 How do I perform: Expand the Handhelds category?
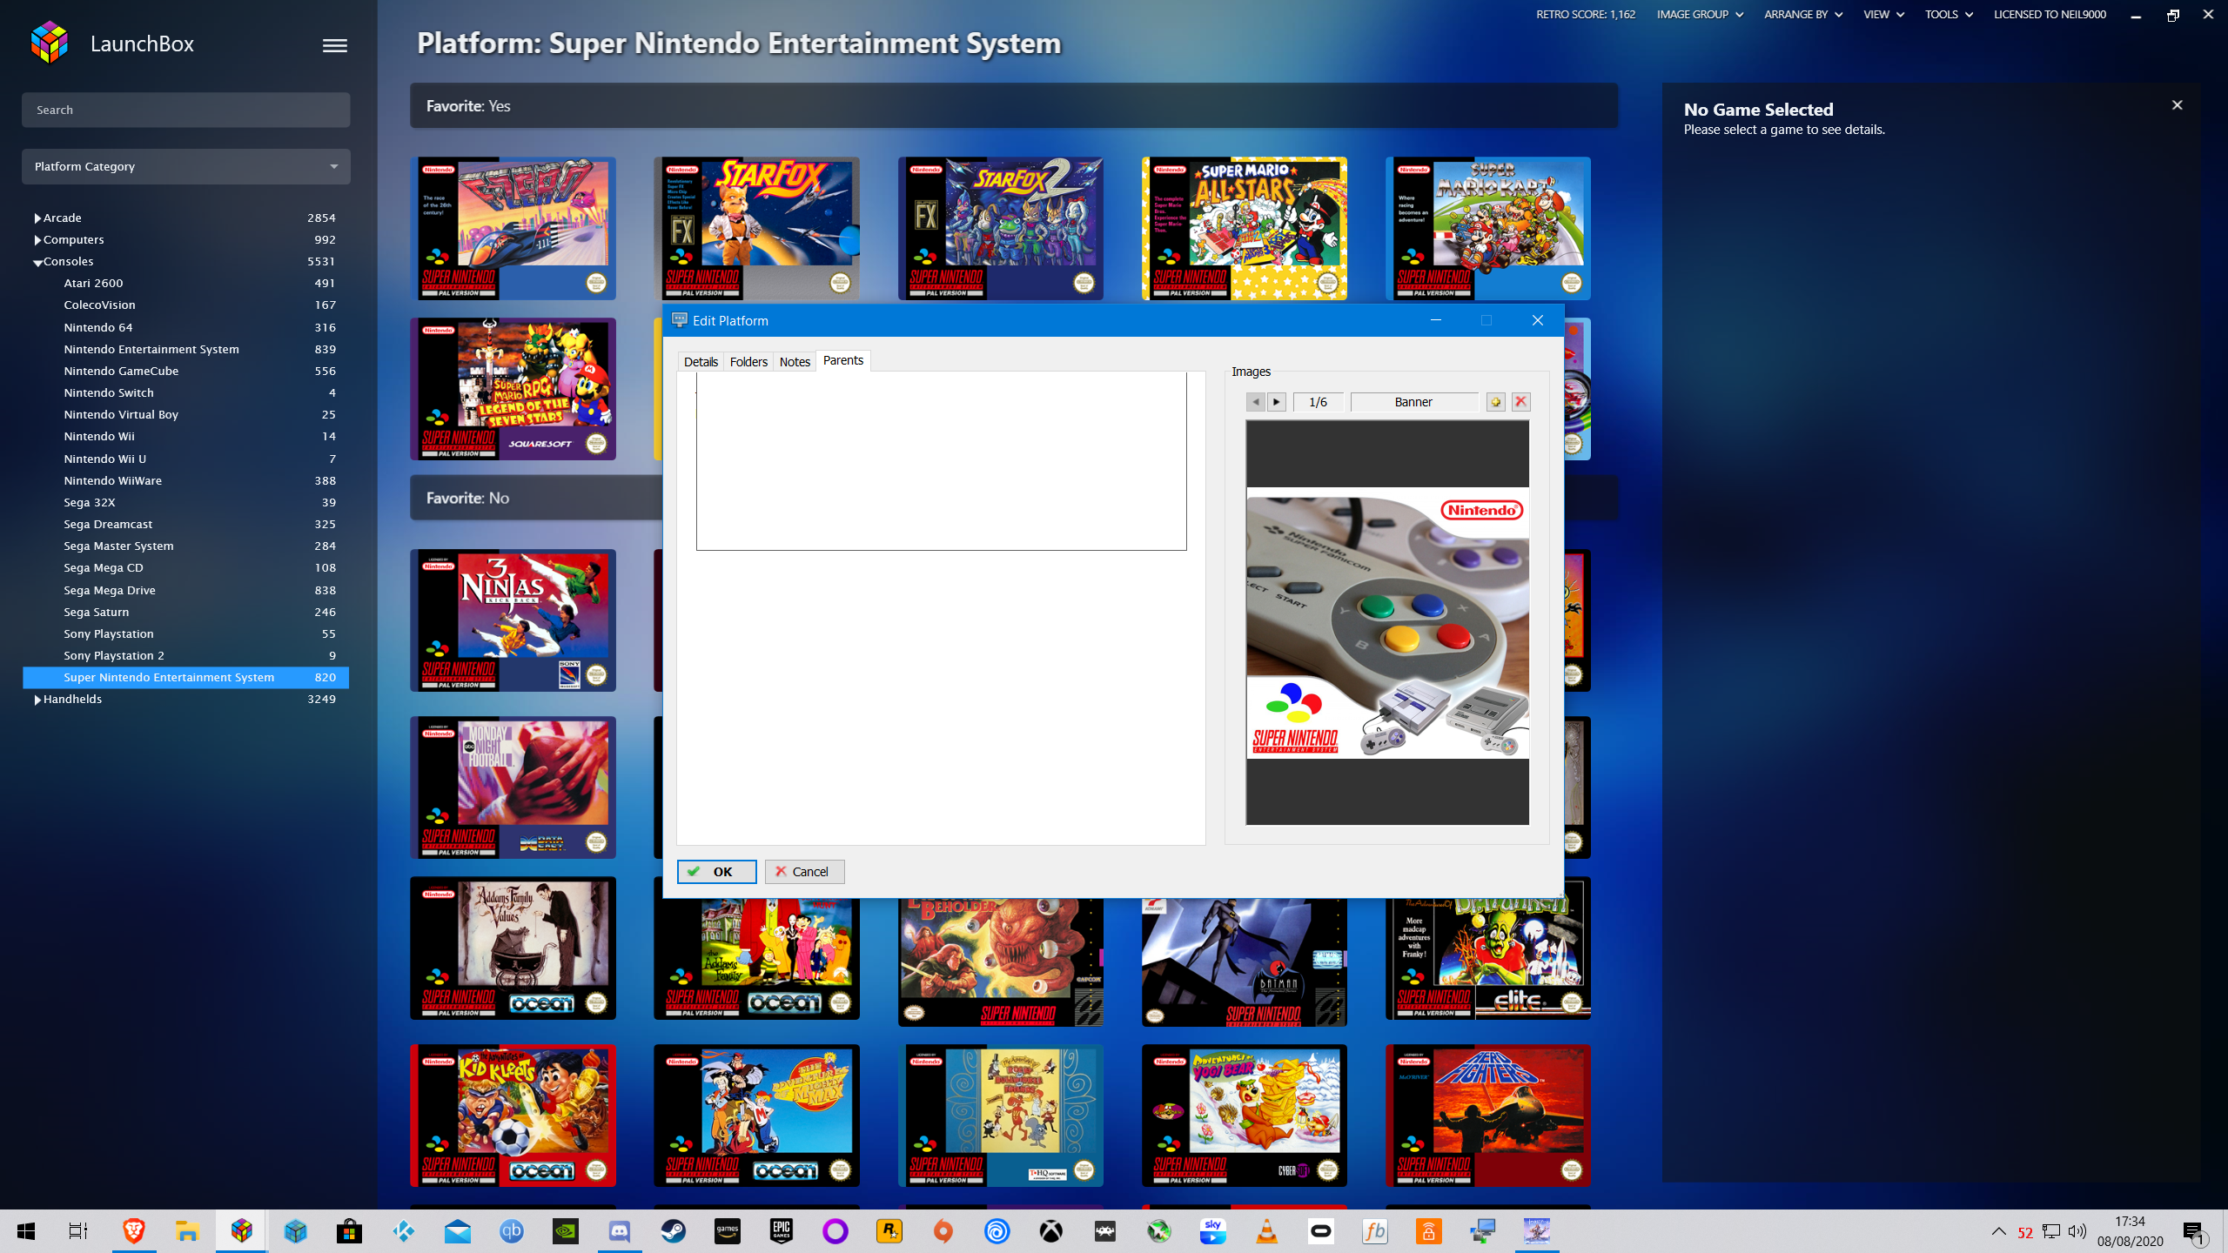click(x=37, y=700)
